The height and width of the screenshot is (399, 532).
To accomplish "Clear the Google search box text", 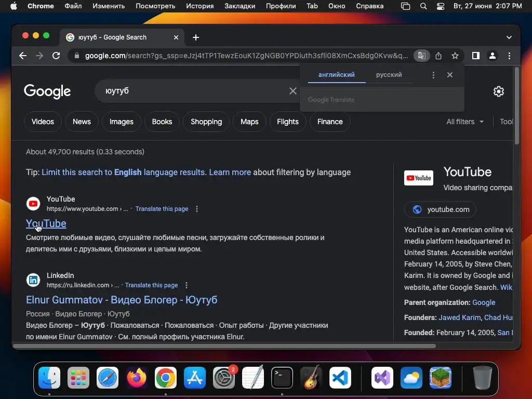I will tap(293, 91).
